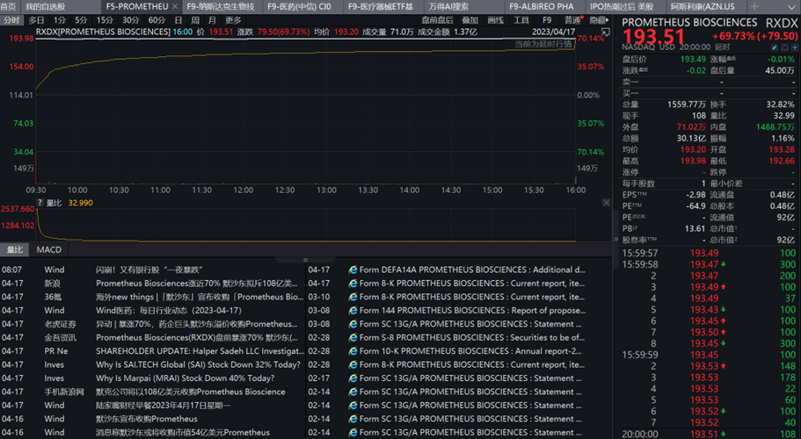The image size is (801, 439).
Task: Select the 5分 five-minute period
Action: click(x=81, y=20)
